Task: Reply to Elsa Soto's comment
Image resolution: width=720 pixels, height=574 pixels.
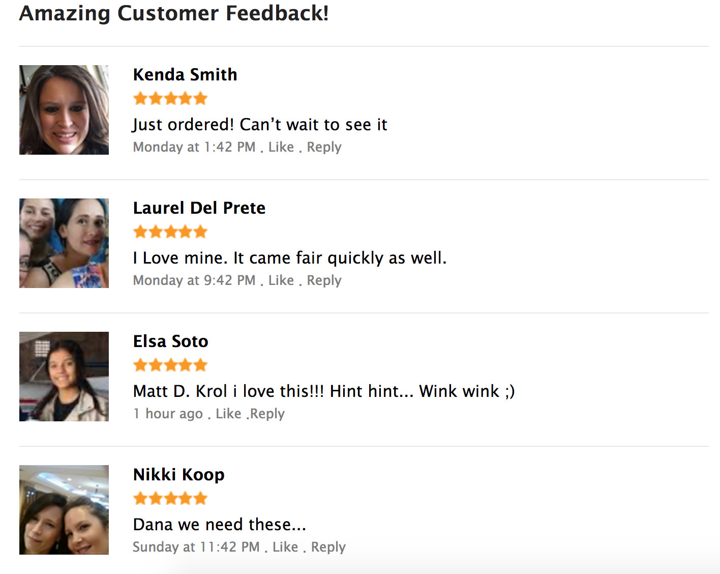Action: (x=267, y=414)
